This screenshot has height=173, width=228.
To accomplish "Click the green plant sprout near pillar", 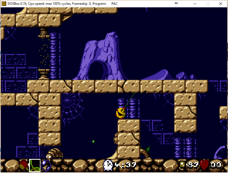I will click(x=148, y=149).
